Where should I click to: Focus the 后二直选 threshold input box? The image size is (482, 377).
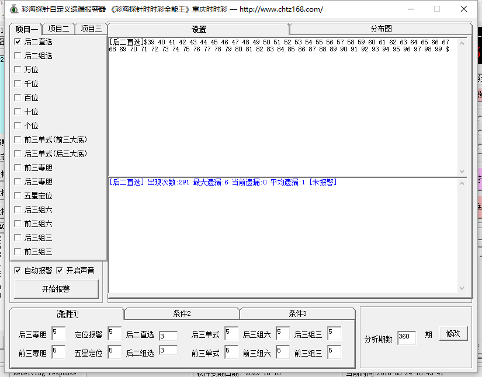(168, 336)
